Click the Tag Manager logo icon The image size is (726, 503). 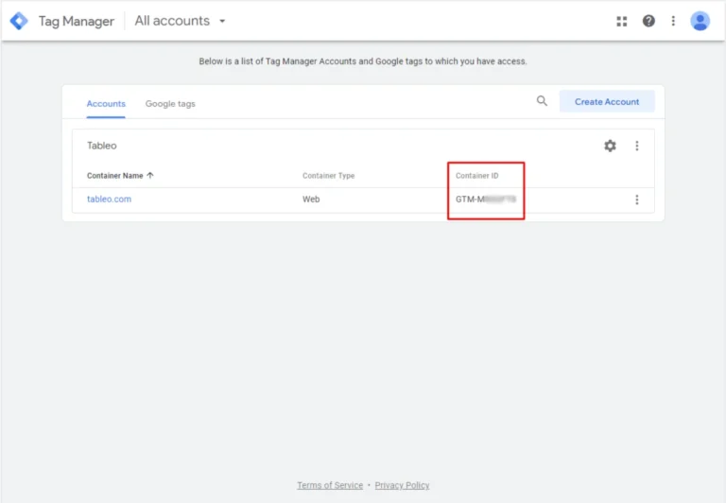pos(19,21)
